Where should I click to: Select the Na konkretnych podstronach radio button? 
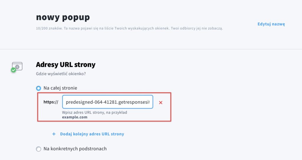(39, 149)
